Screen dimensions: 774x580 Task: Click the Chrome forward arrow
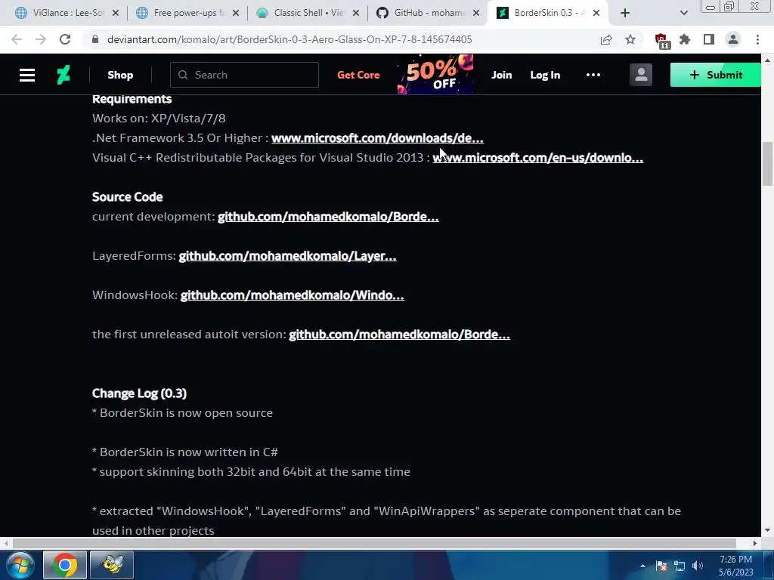(41, 39)
